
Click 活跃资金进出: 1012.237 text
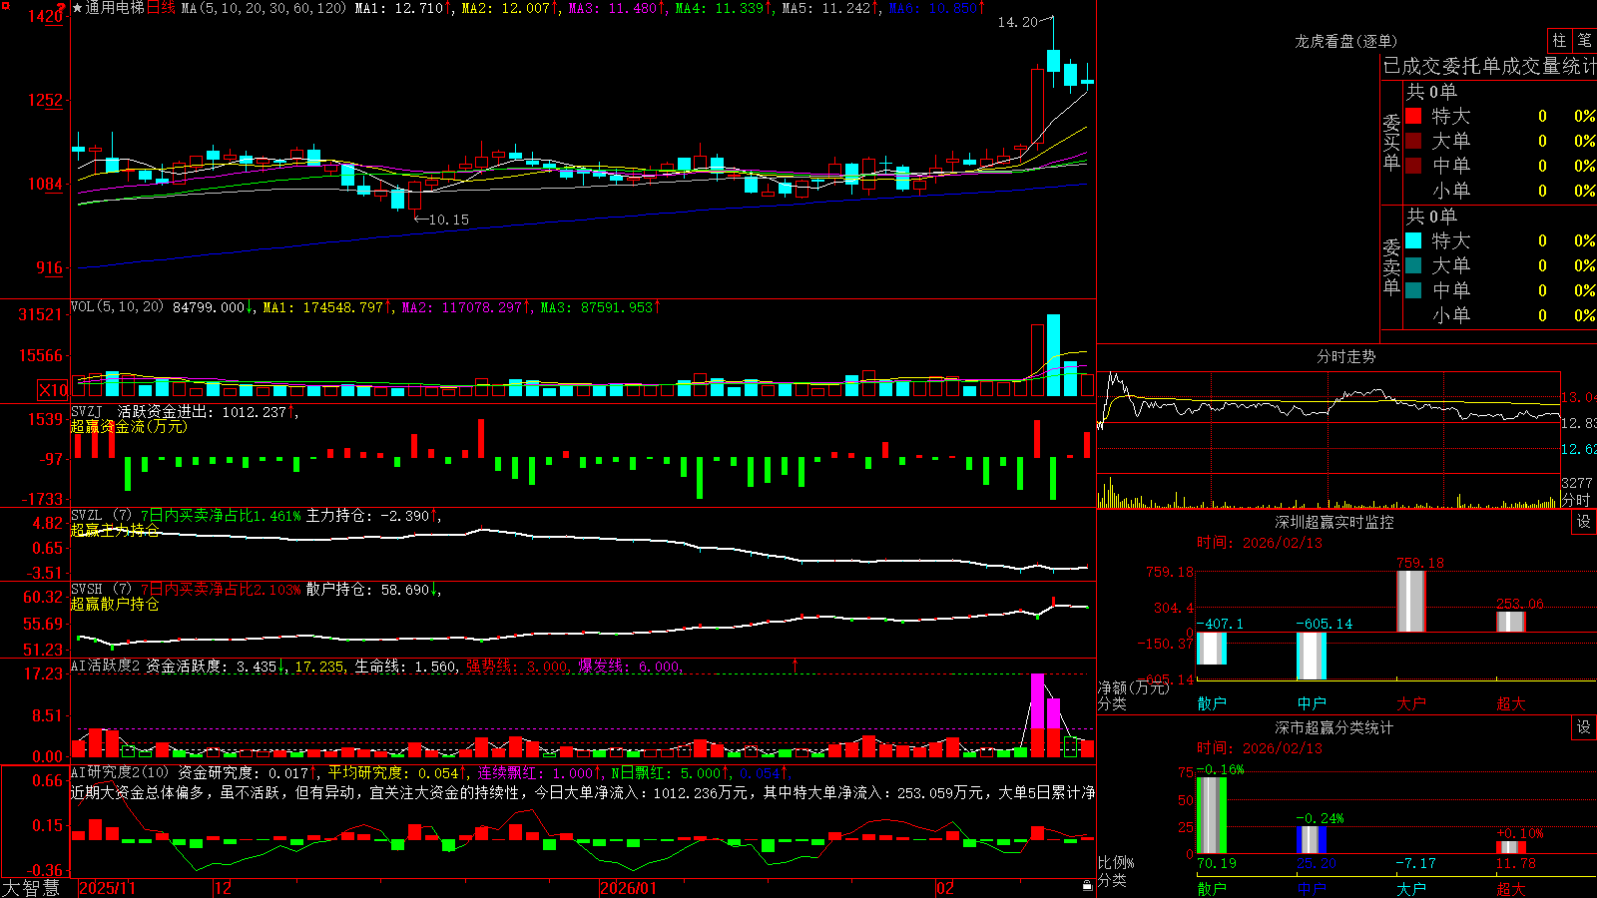[202, 411]
